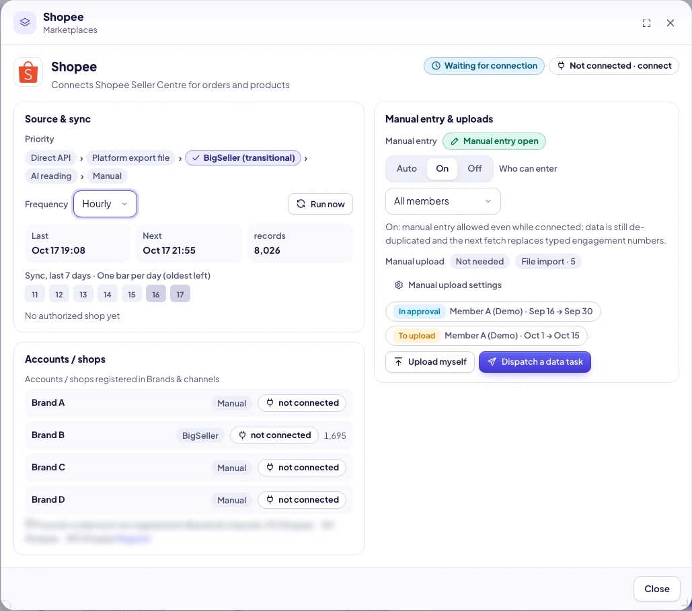
Task: Click the plug icon in Brand A row
Action: (x=270, y=403)
